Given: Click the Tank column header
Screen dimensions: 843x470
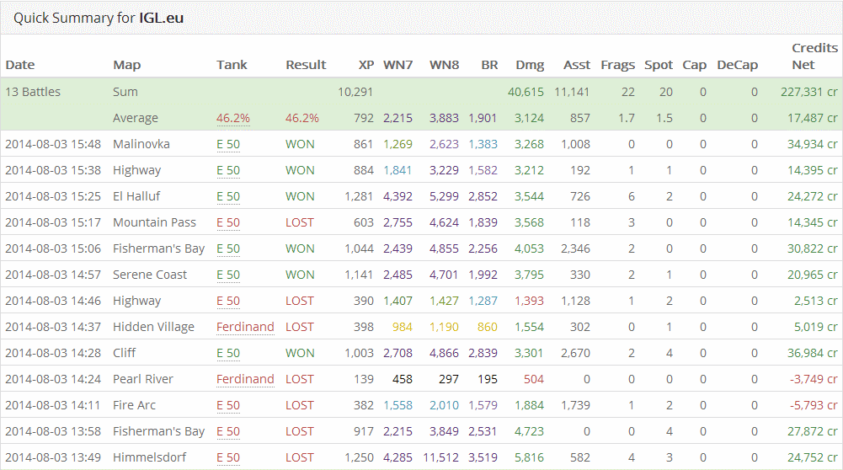Looking at the screenshot, I should coord(232,65).
